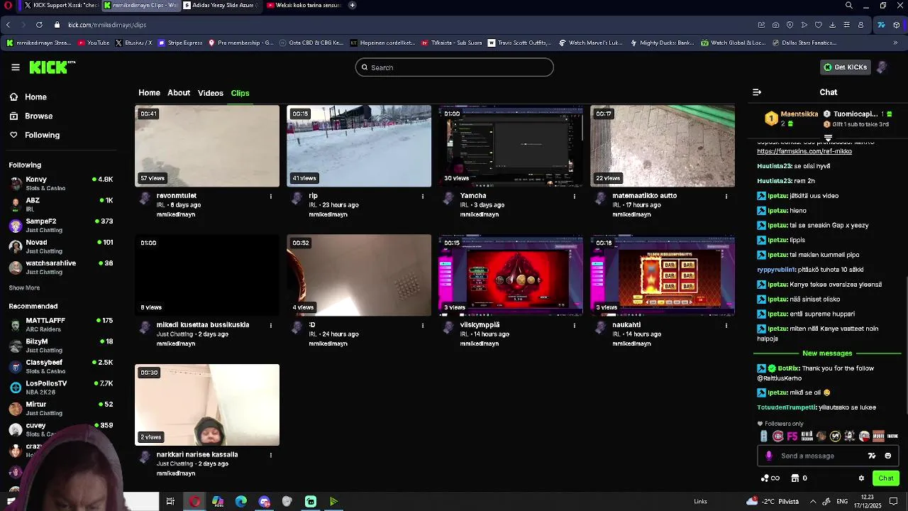
Task: Switch to KICK Support X browser tab
Action: pyautogui.click(x=60, y=5)
